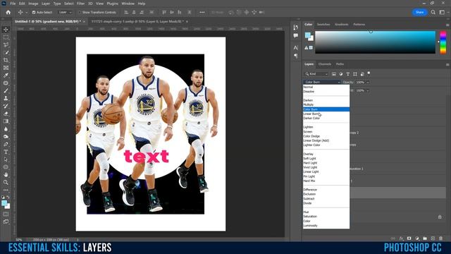Select the Gradient tool
Image resolution: width=451 pixels, height=254 pixels.
point(6,121)
